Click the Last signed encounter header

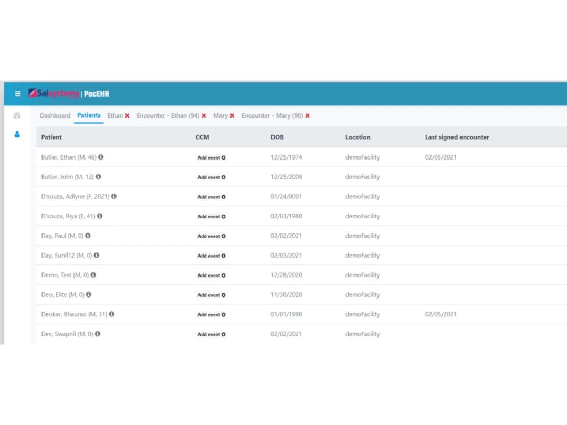coord(457,137)
